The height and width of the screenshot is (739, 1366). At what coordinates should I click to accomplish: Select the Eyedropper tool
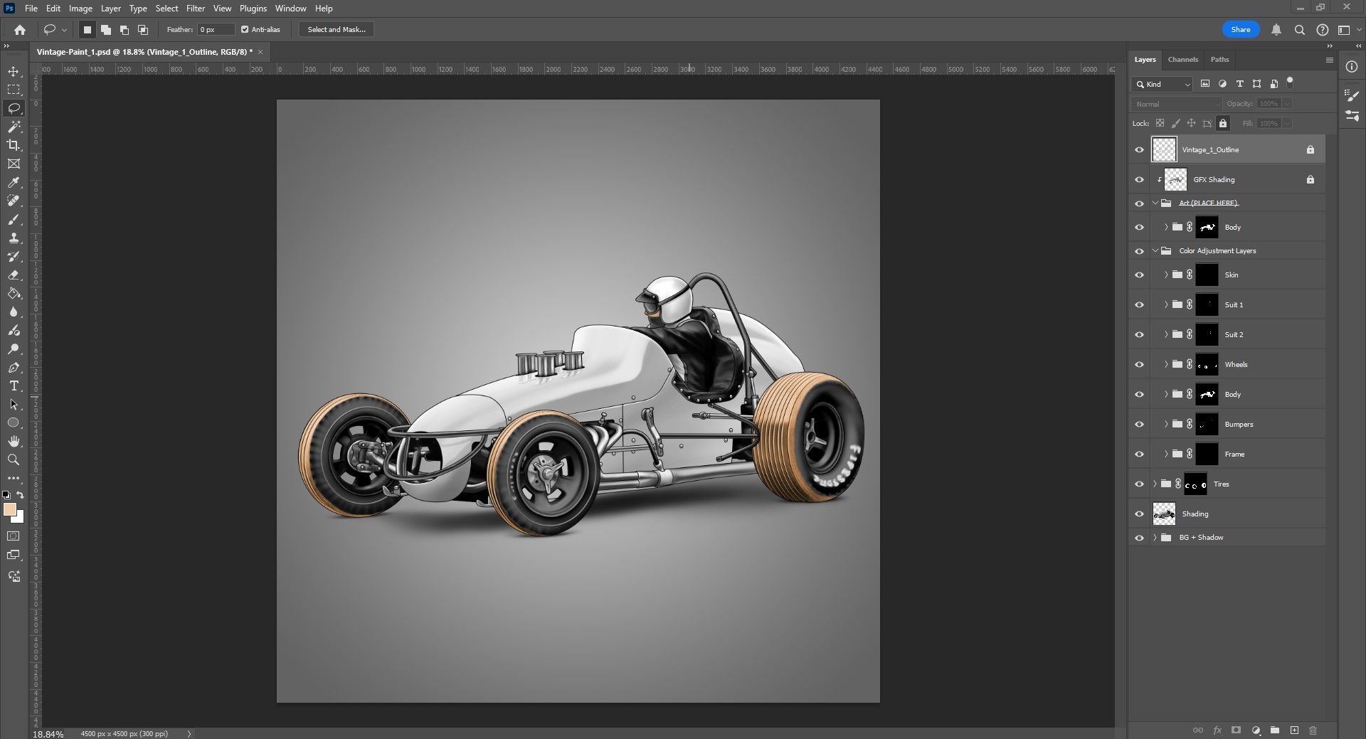(14, 183)
